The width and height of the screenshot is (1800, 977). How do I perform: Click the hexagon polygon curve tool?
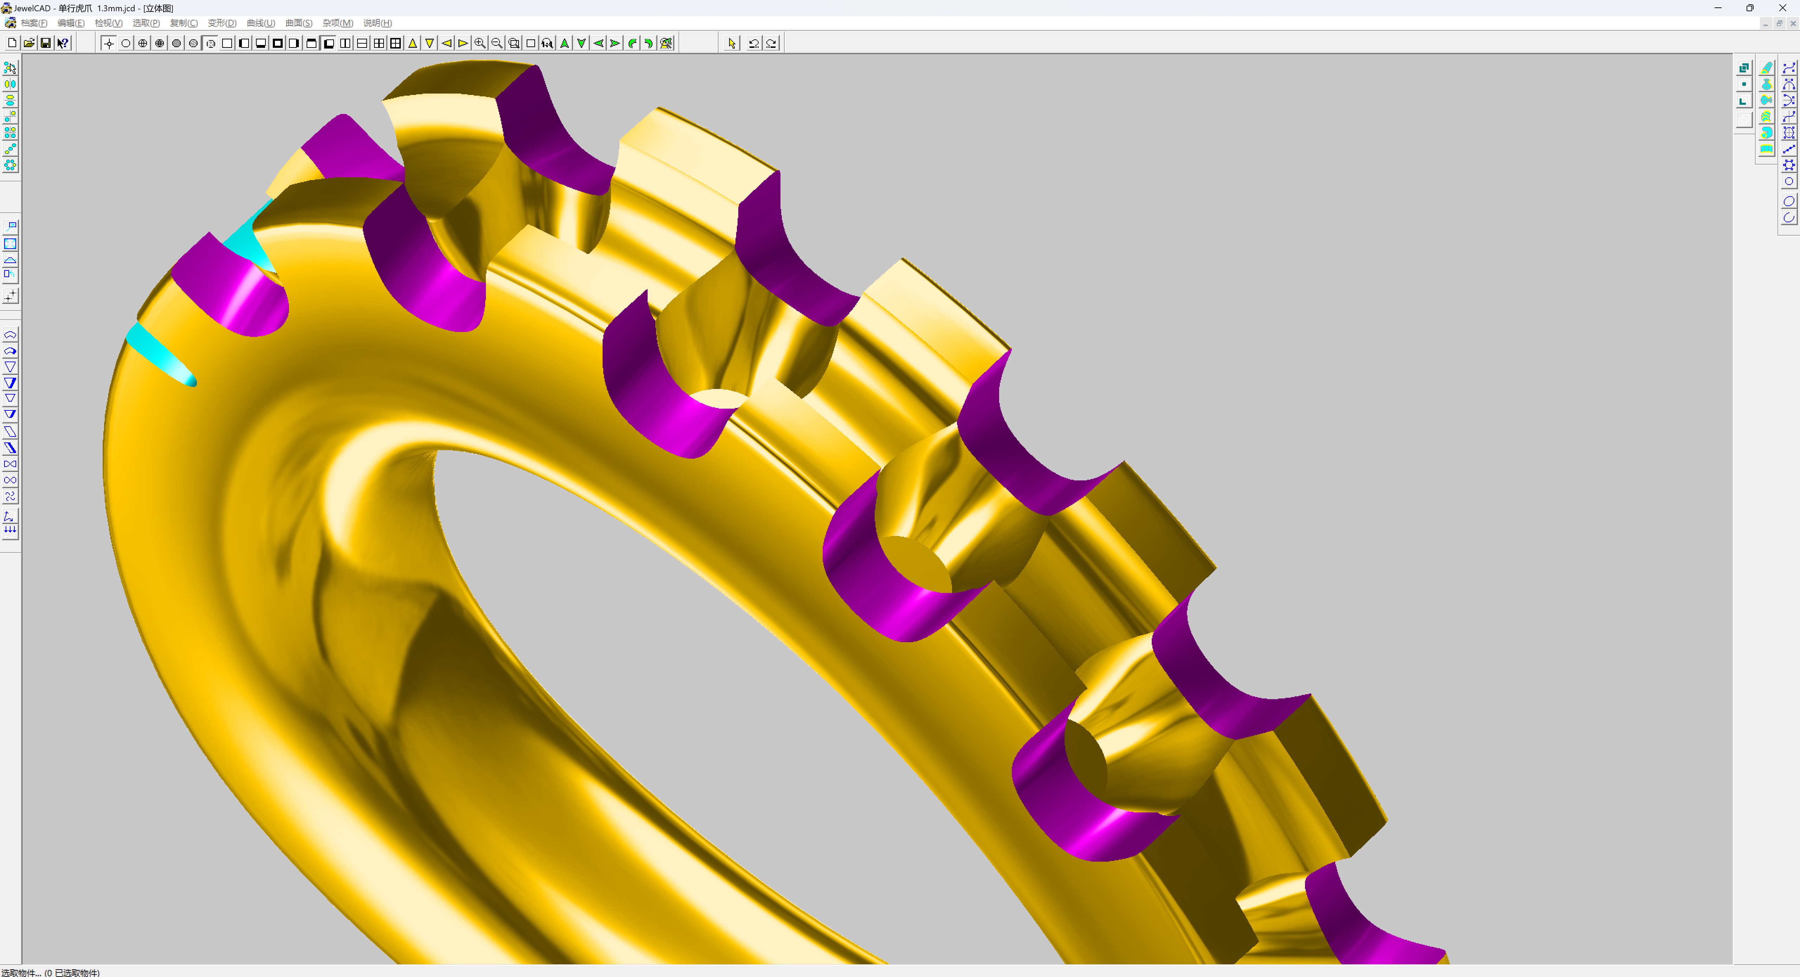(x=1789, y=165)
